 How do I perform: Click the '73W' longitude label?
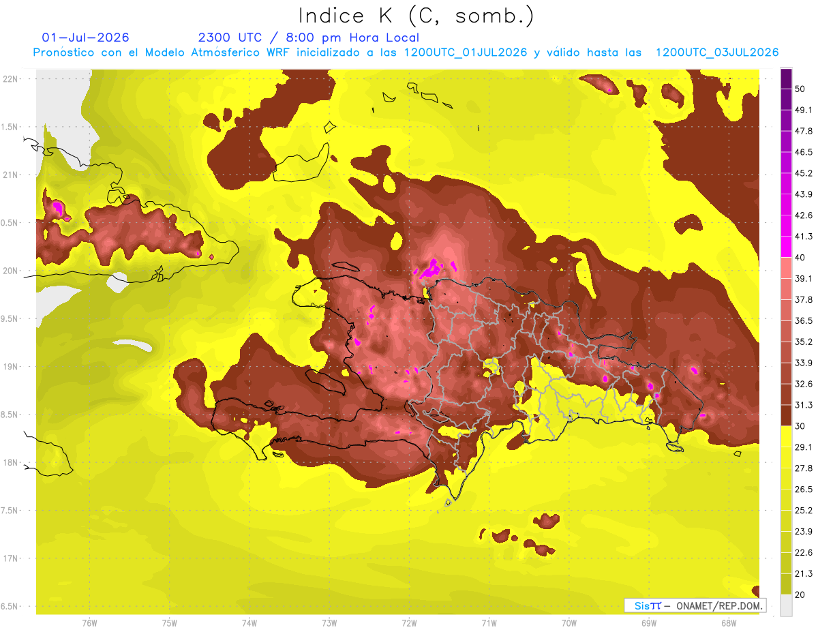(x=329, y=623)
